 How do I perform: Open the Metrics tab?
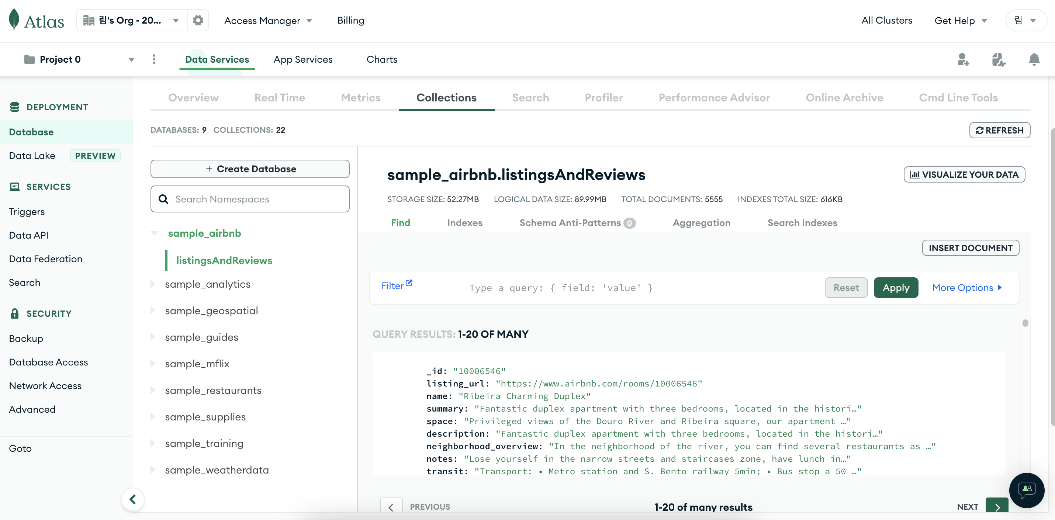[x=360, y=97]
